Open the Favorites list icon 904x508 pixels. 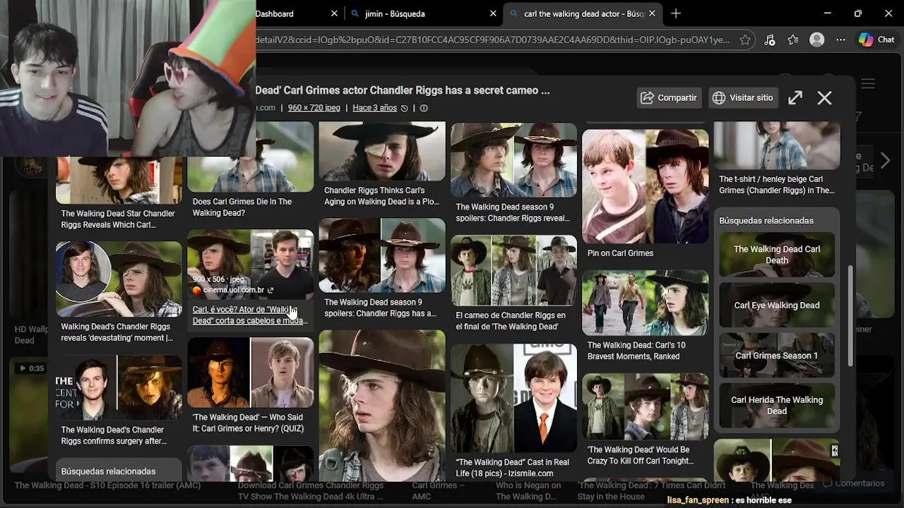pos(793,40)
